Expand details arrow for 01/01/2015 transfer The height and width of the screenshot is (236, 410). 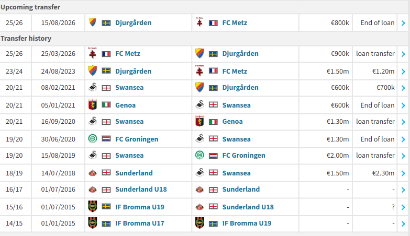(403, 224)
